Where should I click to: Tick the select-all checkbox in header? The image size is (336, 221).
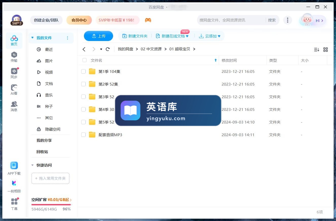(84, 60)
